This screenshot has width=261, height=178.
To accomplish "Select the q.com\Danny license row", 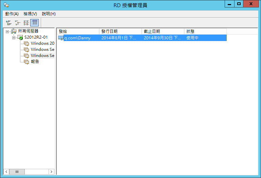I will pos(142,38).
